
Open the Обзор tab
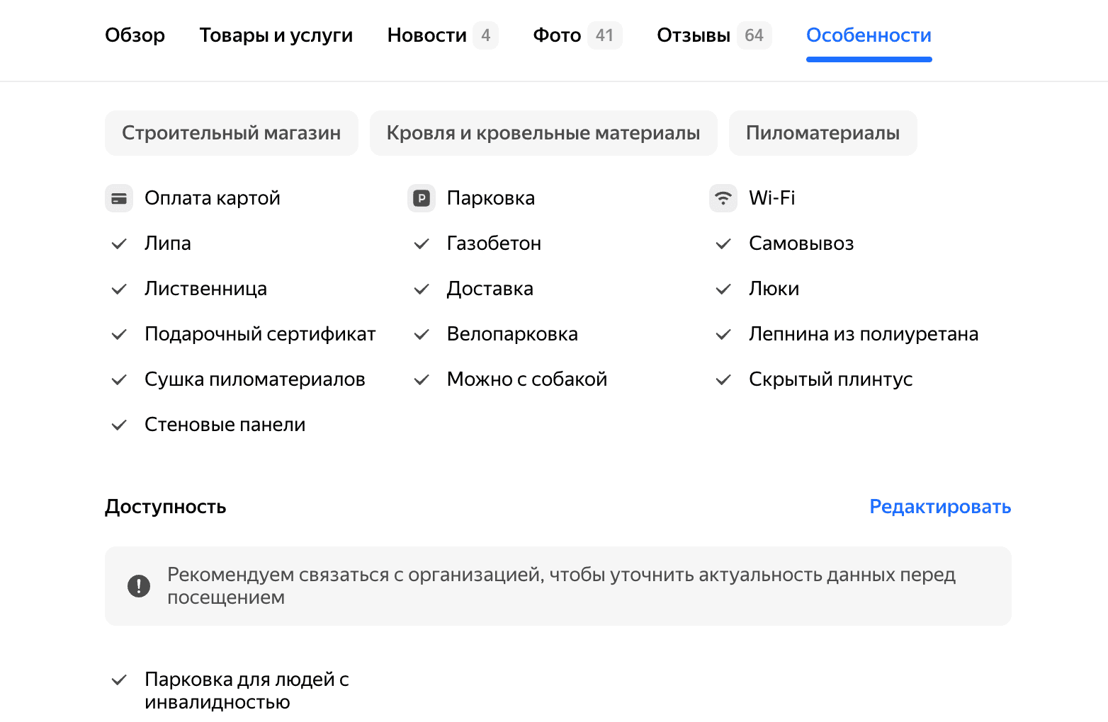point(135,35)
